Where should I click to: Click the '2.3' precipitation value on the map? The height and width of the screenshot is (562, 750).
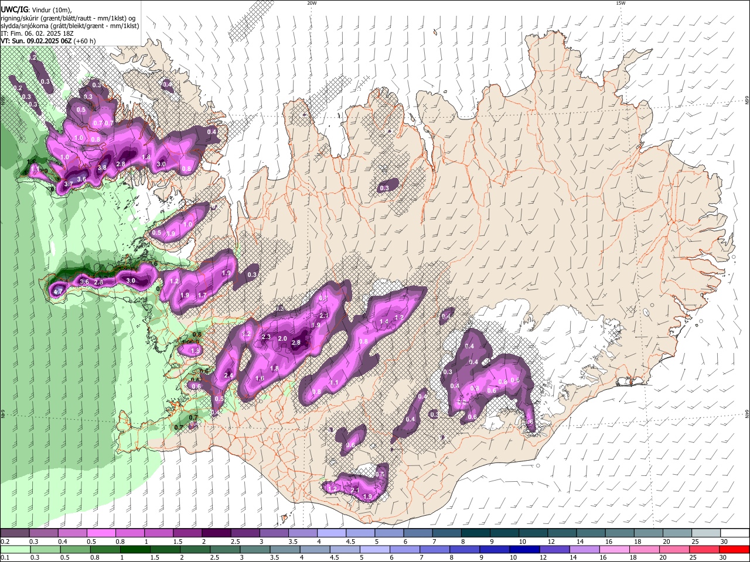click(x=266, y=337)
